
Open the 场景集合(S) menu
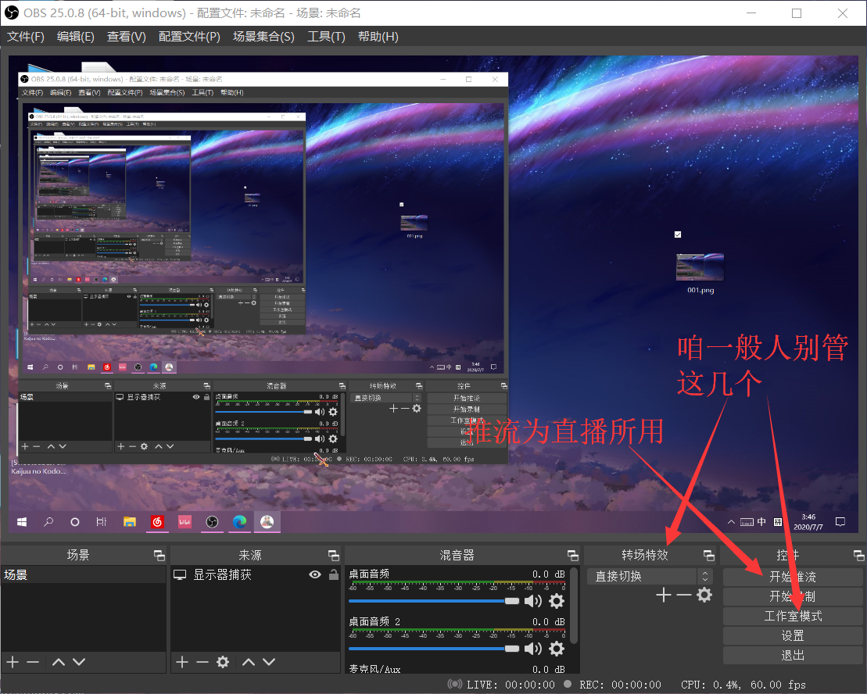click(263, 37)
